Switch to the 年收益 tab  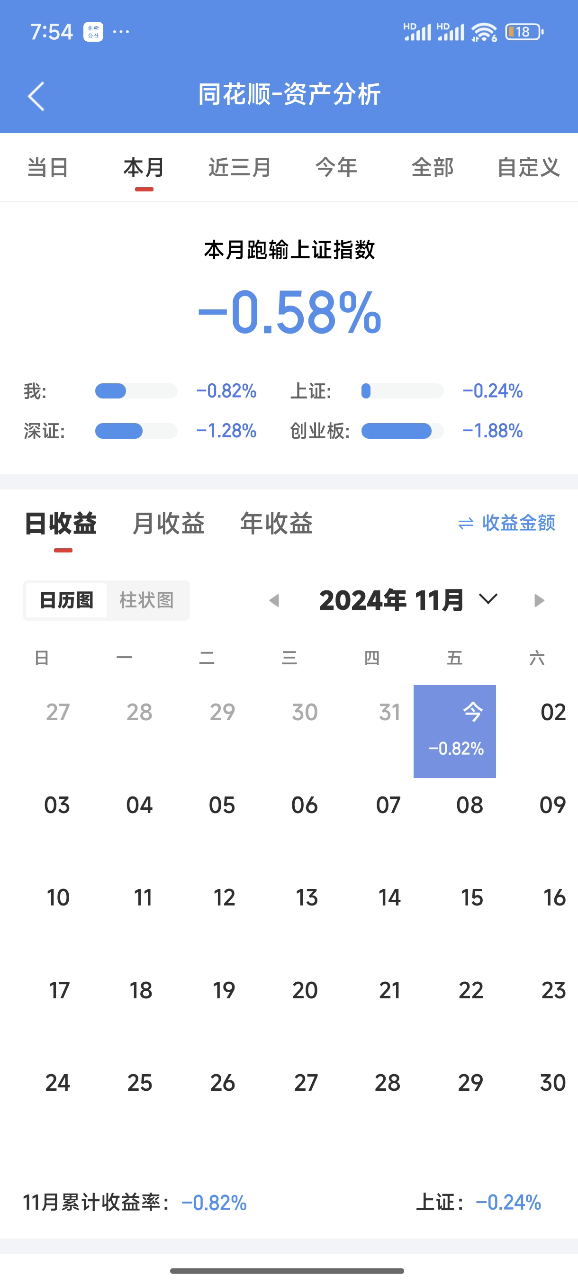tap(276, 523)
